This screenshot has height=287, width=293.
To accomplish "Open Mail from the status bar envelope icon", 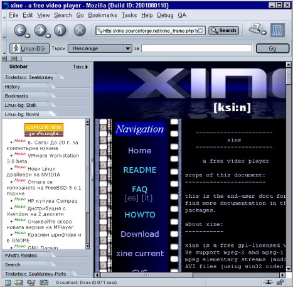I will pos(18,283).
